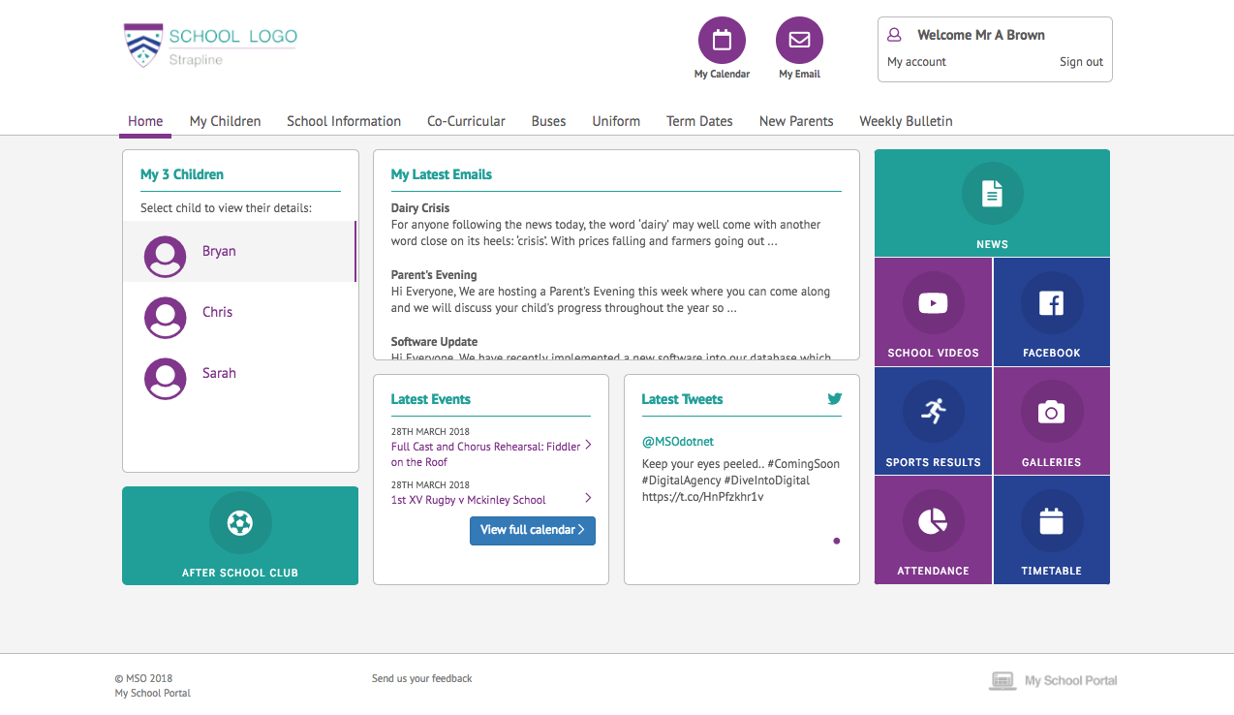1234x715 pixels.
Task: Click the Sign out link
Action: click(1081, 62)
